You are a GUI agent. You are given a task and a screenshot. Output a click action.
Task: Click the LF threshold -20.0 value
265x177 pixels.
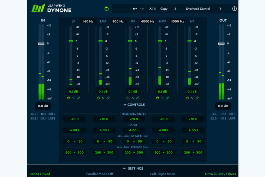coord(74,119)
